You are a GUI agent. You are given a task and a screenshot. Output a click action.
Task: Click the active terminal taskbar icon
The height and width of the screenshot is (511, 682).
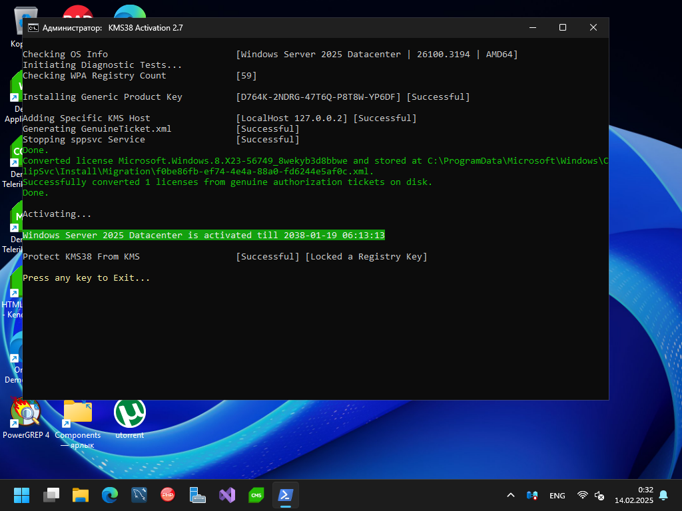coord(285,495)
